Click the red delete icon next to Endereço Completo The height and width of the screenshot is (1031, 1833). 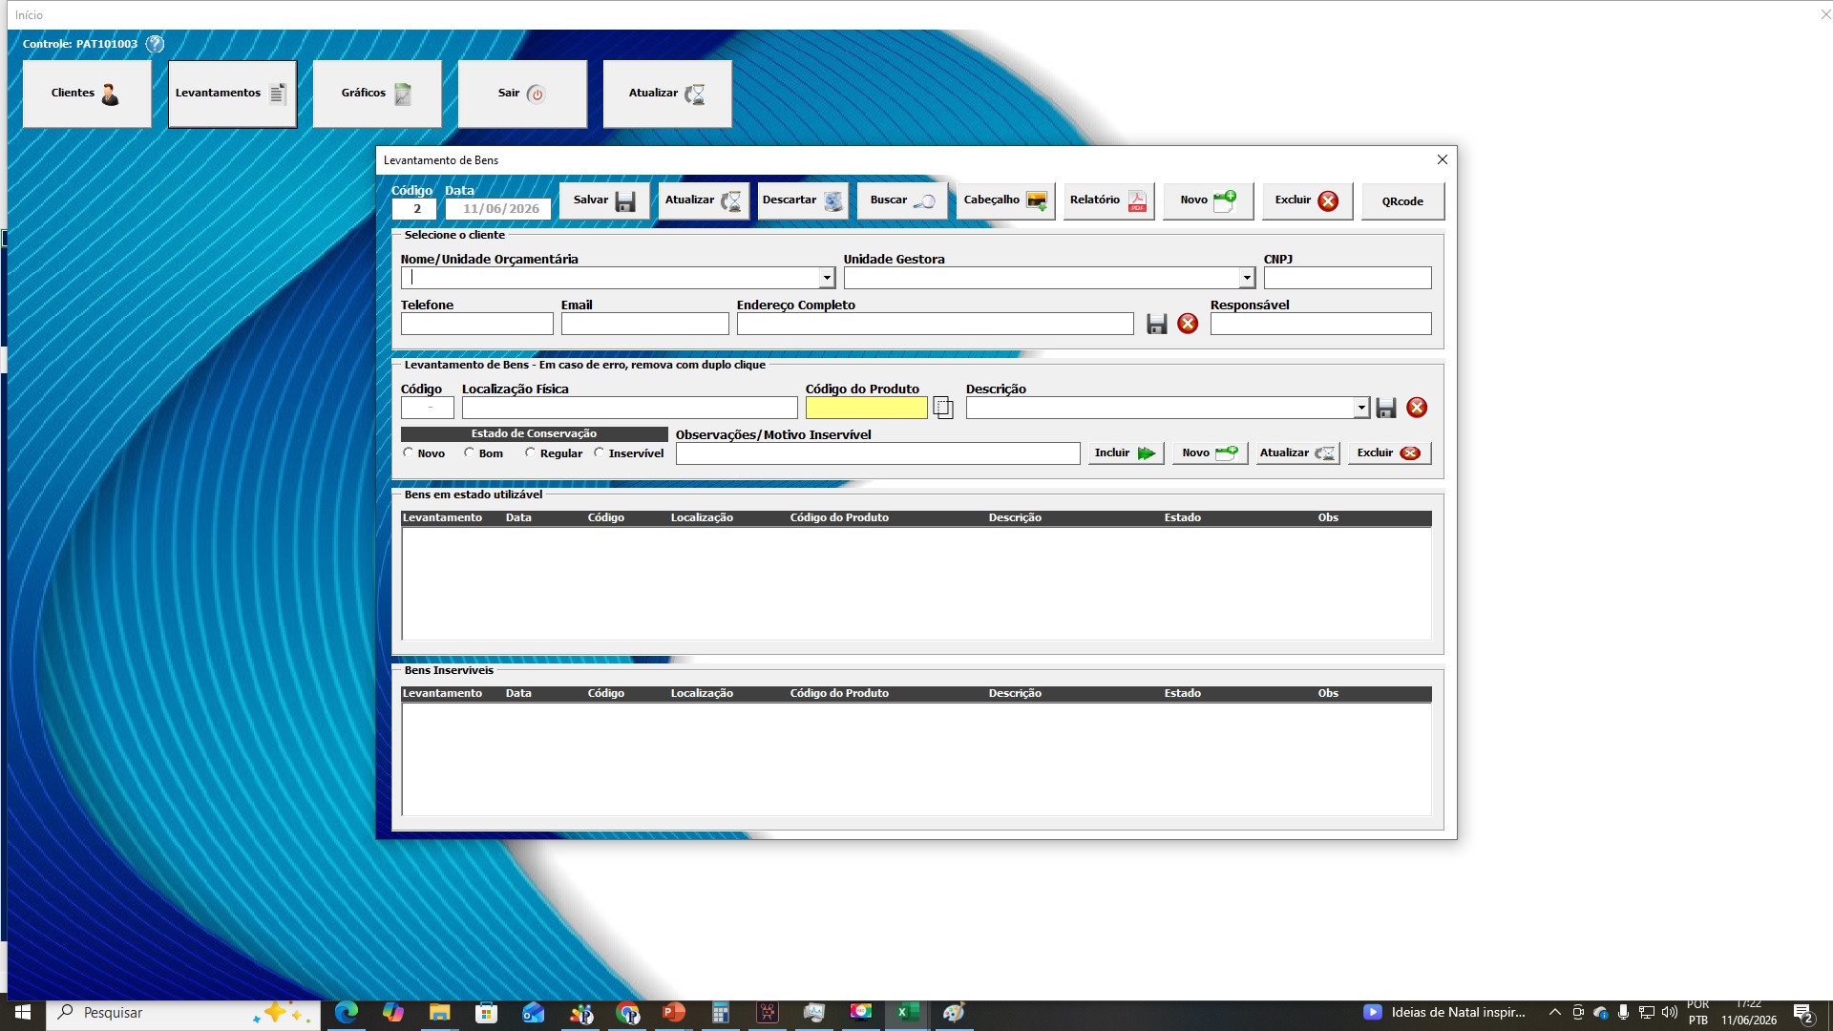click(1188, 324)
